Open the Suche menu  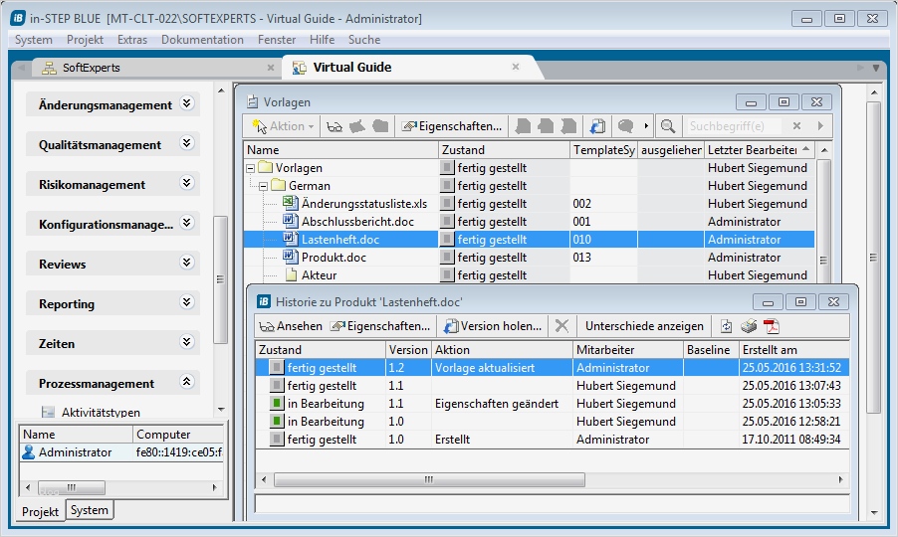(364, 40)
